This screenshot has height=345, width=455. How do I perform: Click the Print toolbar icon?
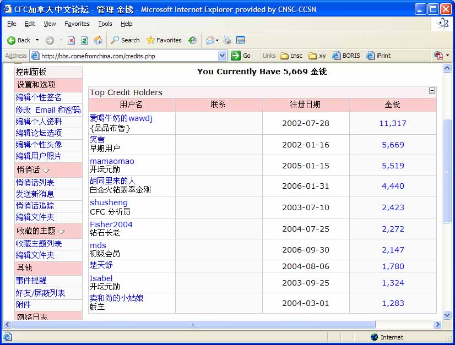tap(227, 40)
